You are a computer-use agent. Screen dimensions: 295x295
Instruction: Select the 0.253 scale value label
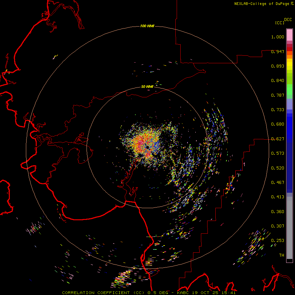[x=278, y=241]
